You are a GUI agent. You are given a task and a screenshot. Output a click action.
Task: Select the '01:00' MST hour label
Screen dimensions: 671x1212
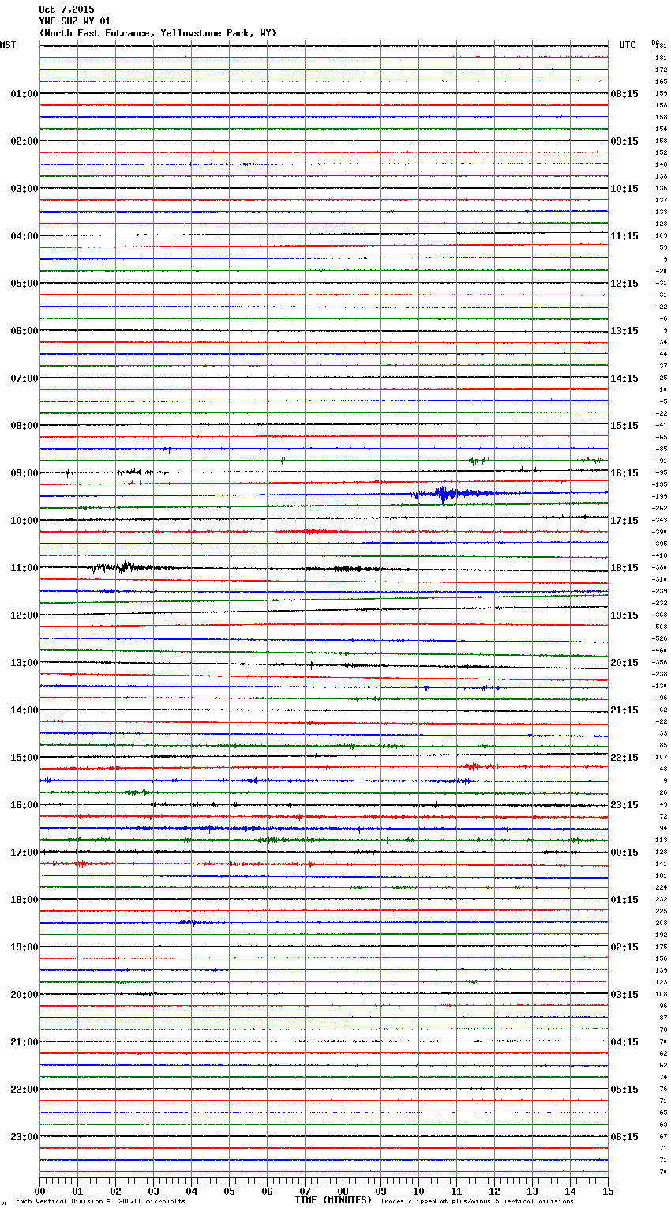tap(24, 94)
